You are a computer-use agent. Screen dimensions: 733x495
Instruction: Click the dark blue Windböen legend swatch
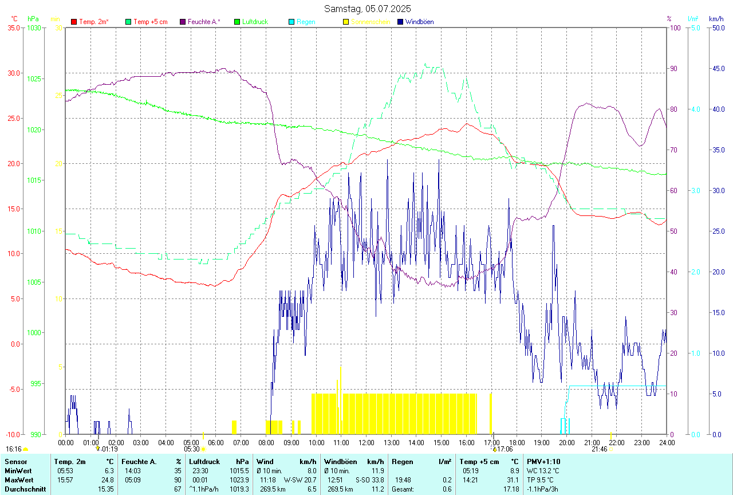pyautogui.click(x=400, y=22)
